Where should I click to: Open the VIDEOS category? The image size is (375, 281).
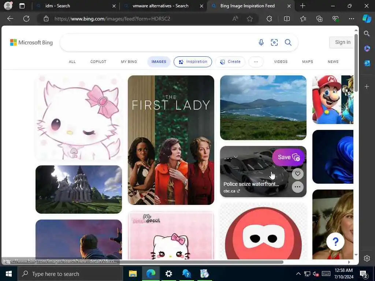281,61
